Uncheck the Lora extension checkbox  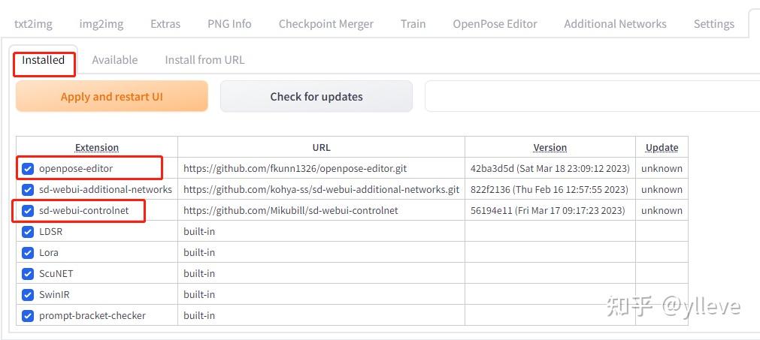click(x=28, y=252)
